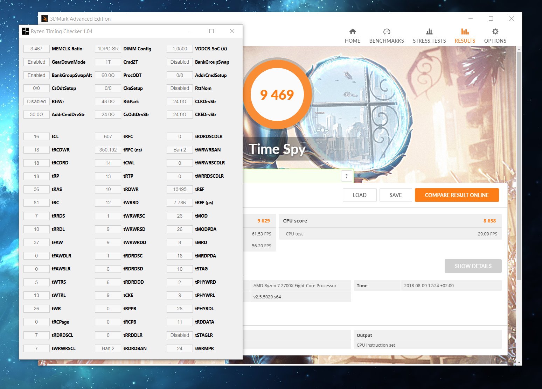Click the tWRMPR value 24 field
This screenshot has height=389, width=542.
(180, 348)
